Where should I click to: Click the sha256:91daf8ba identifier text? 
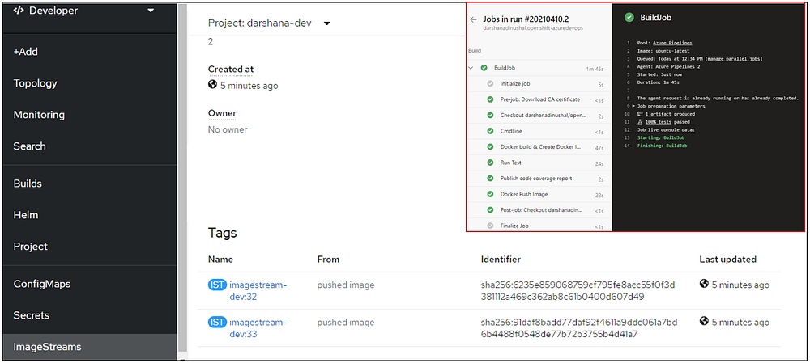point(579,328)
